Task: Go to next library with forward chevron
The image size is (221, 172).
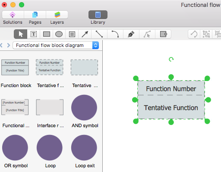Action: (x=9, y=45)
